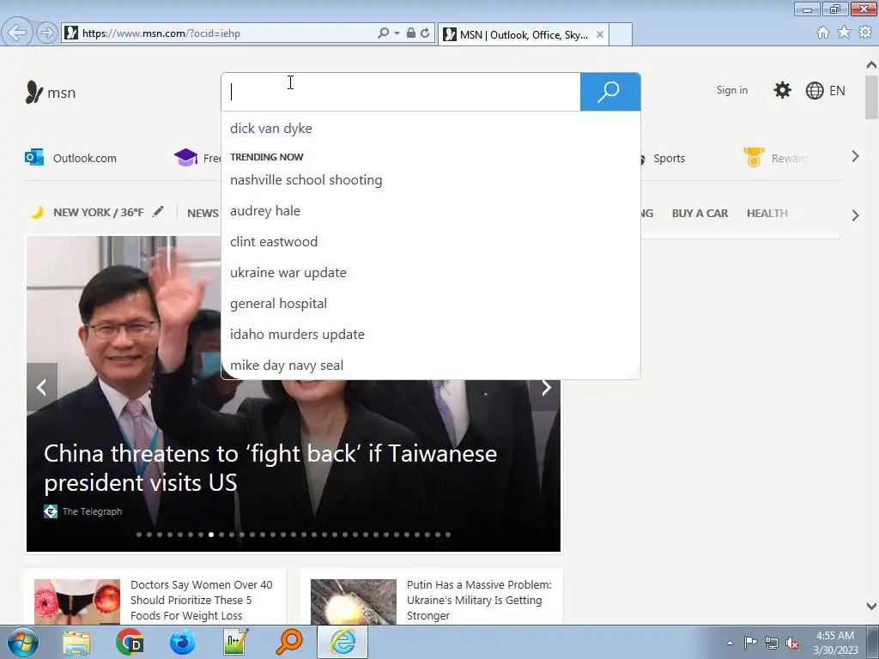This screenshot has height=659, width=879.
Task: Open the Sports shortcut
Action: [x=669, y=158]
